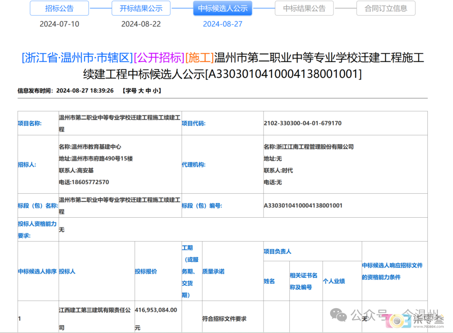This screenshot has width=453, height=333.
Task: Open the 开标结果公示 stage tab
Action: tap(141, 8)
